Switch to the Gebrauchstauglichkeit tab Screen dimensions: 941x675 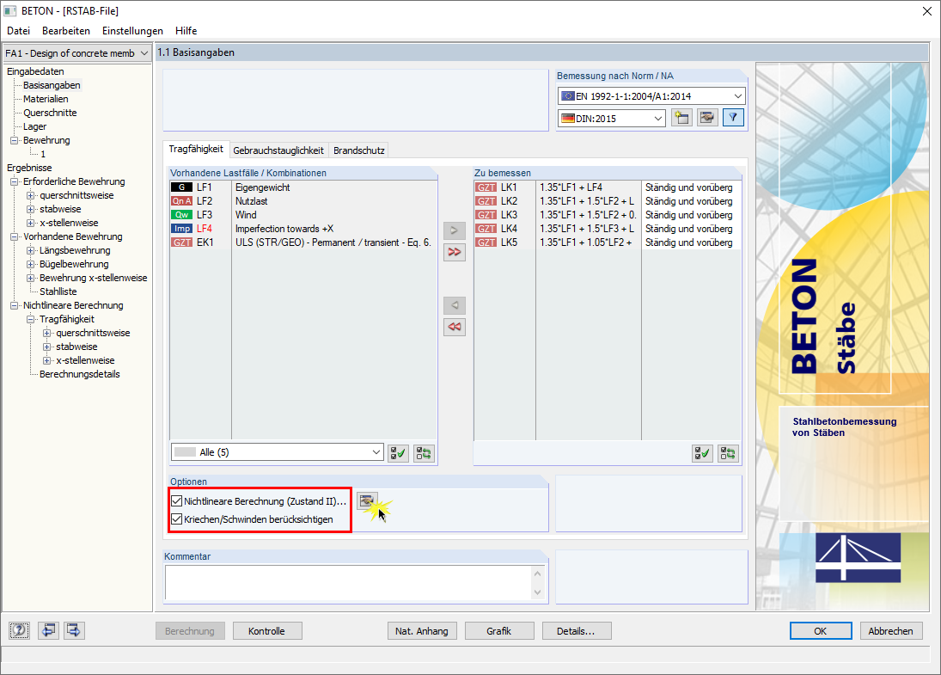tap(278, 150)
